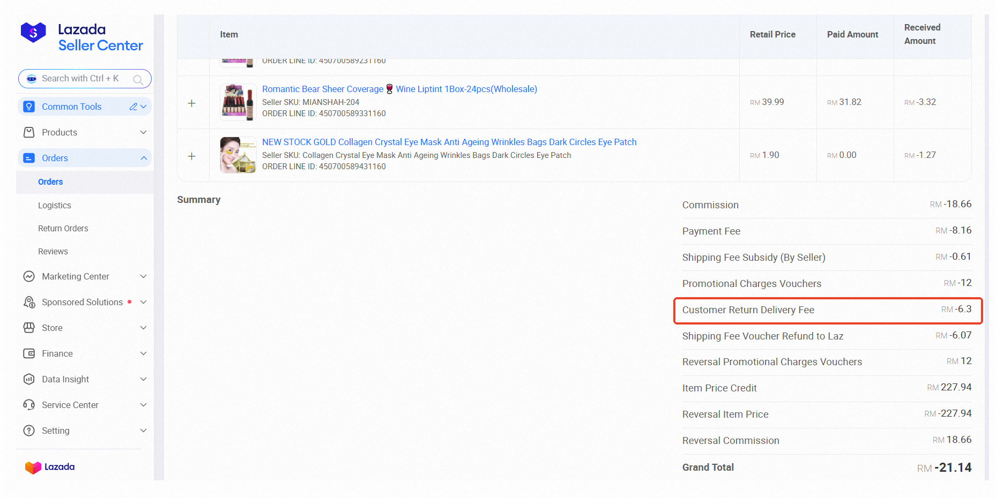Go to Reviews in the sidebar
Screen dimensions: 996x498
point(53,251)
